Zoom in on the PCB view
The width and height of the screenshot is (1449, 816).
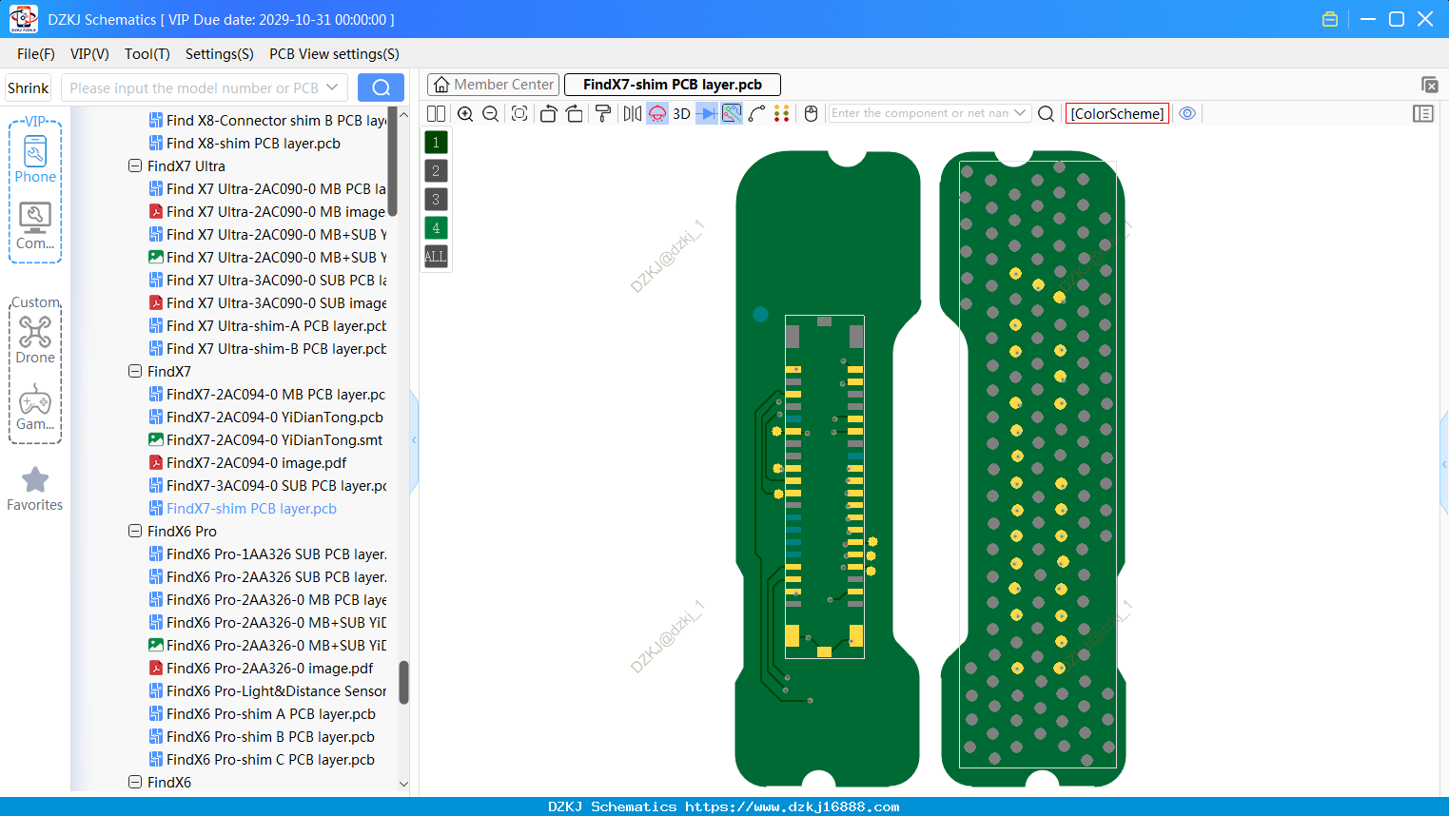coord(465,113)
